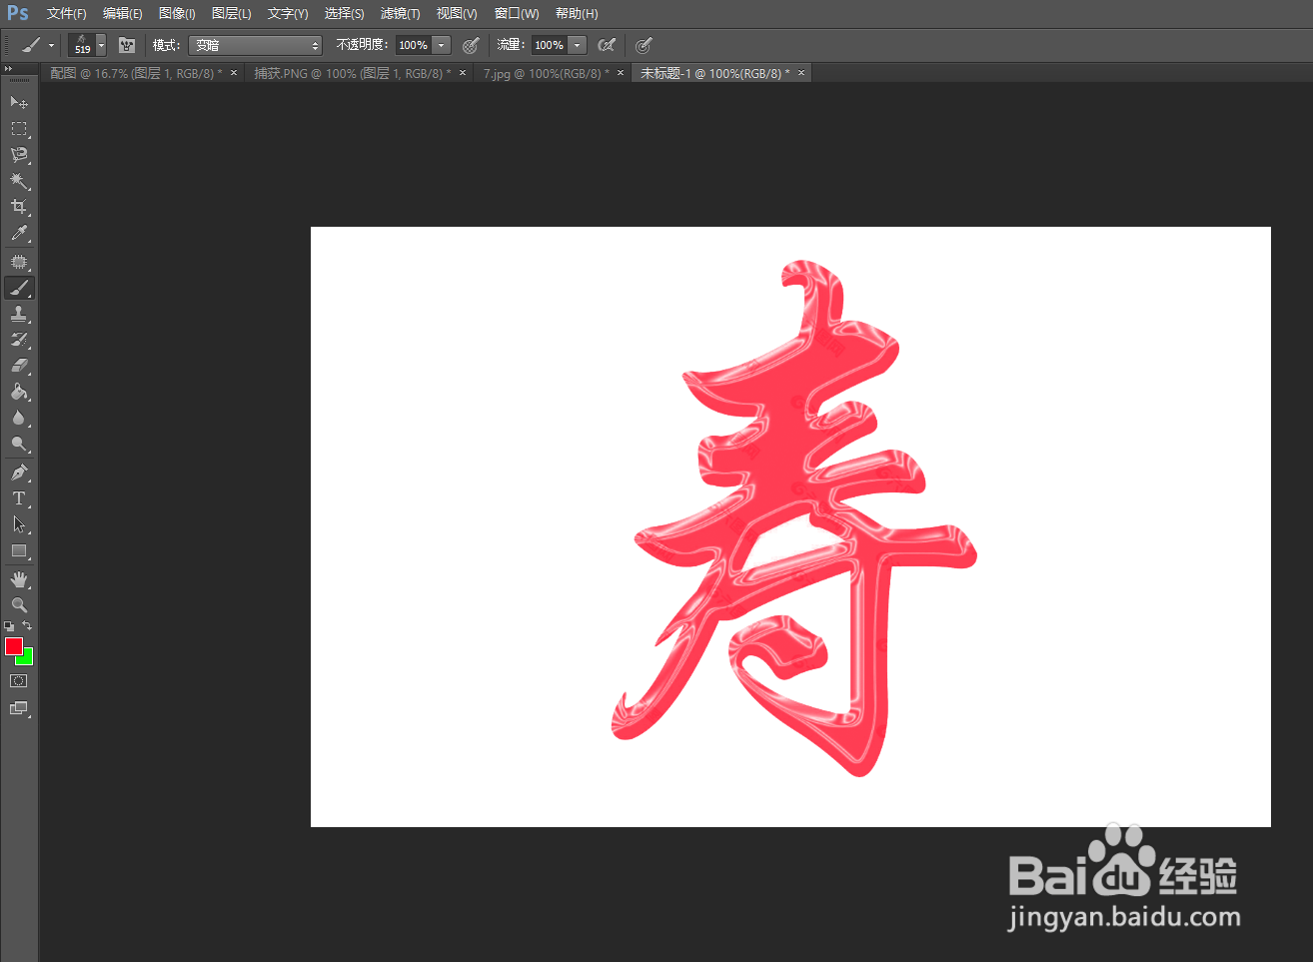1313x962 pixels.
Task: Select the Move tool
Action: click(19, 102)
